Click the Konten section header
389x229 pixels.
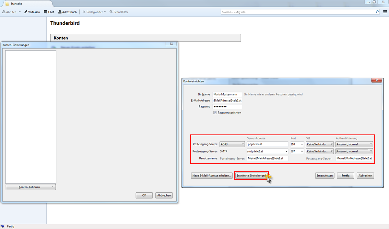[146, 38]
